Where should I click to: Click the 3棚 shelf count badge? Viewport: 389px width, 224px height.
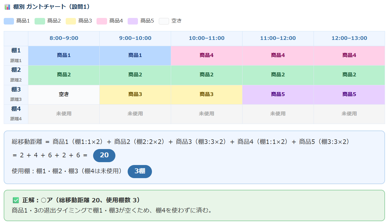(140, 171)
